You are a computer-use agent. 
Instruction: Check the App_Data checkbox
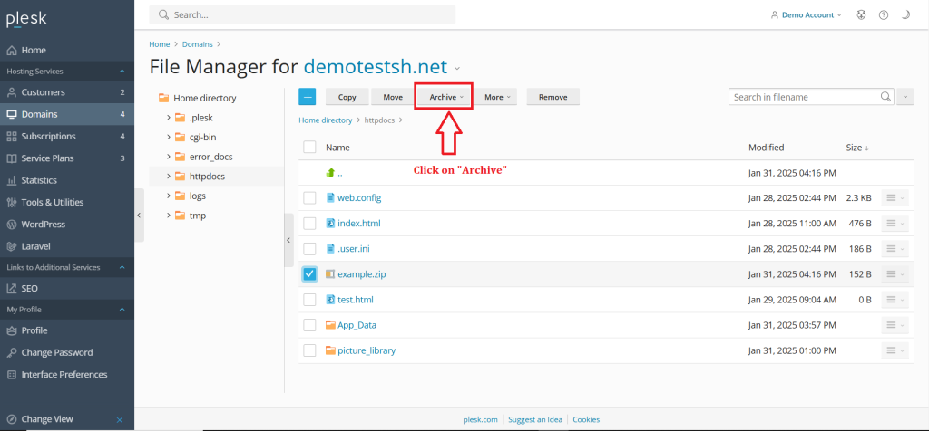pos(309,325)
